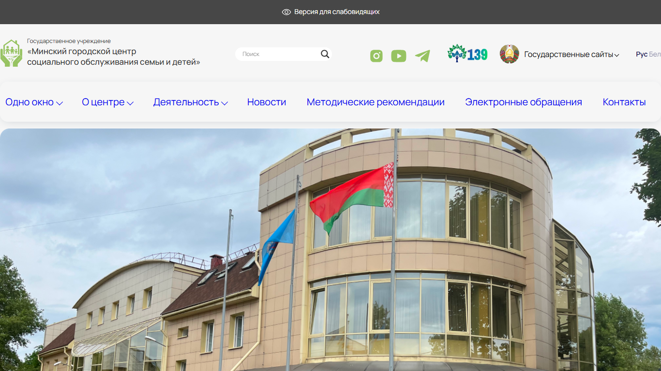
Task: Click the eye icon for visually impaired version
Action: point(286,12)
